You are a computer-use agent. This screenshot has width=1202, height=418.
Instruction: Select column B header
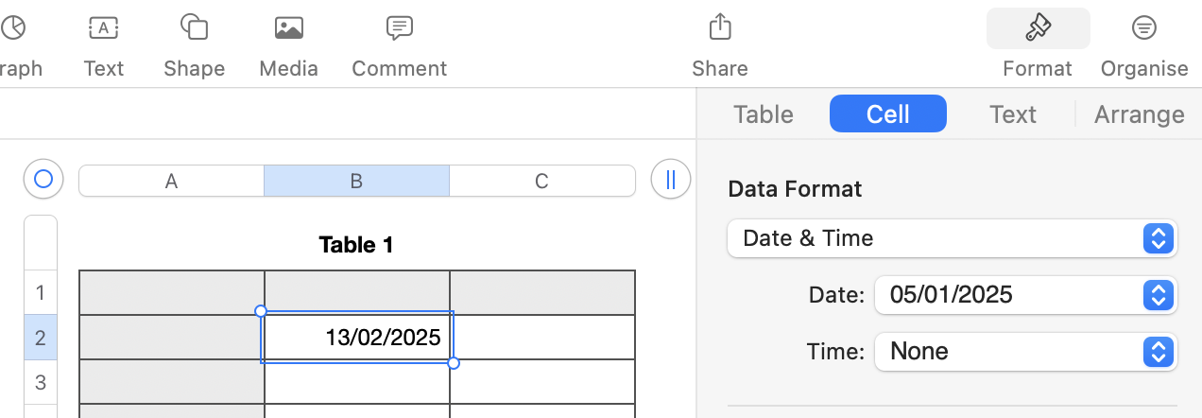(356, 181)
